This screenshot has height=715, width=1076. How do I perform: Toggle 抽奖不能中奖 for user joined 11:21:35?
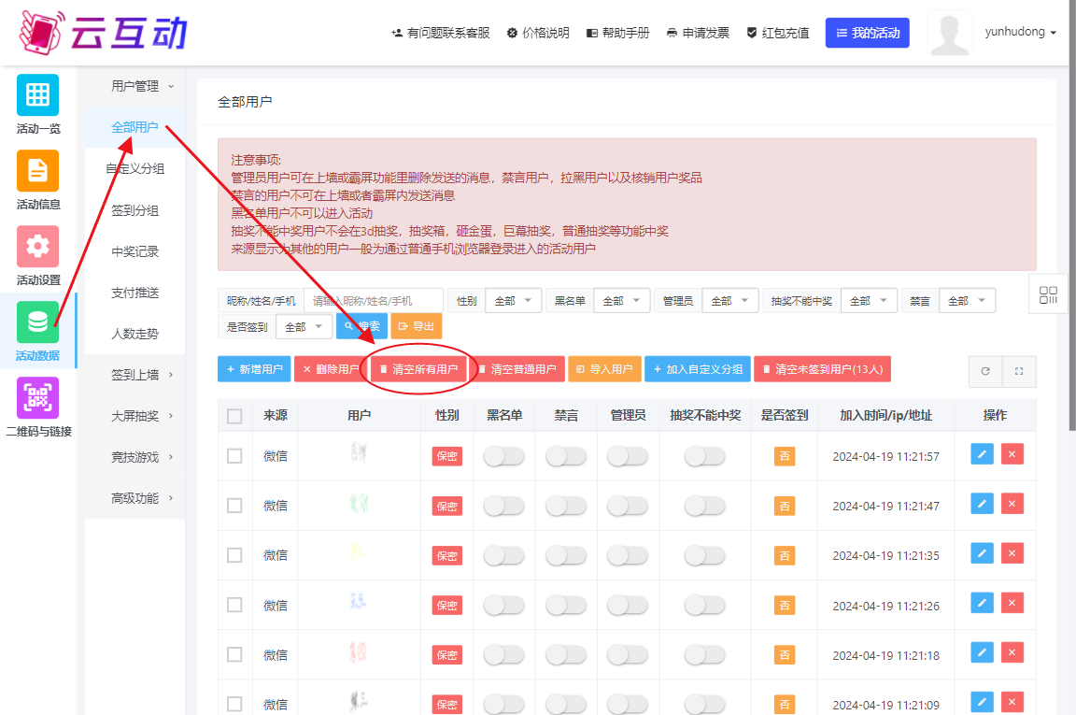pyautogui.click(x=705, y=556)
